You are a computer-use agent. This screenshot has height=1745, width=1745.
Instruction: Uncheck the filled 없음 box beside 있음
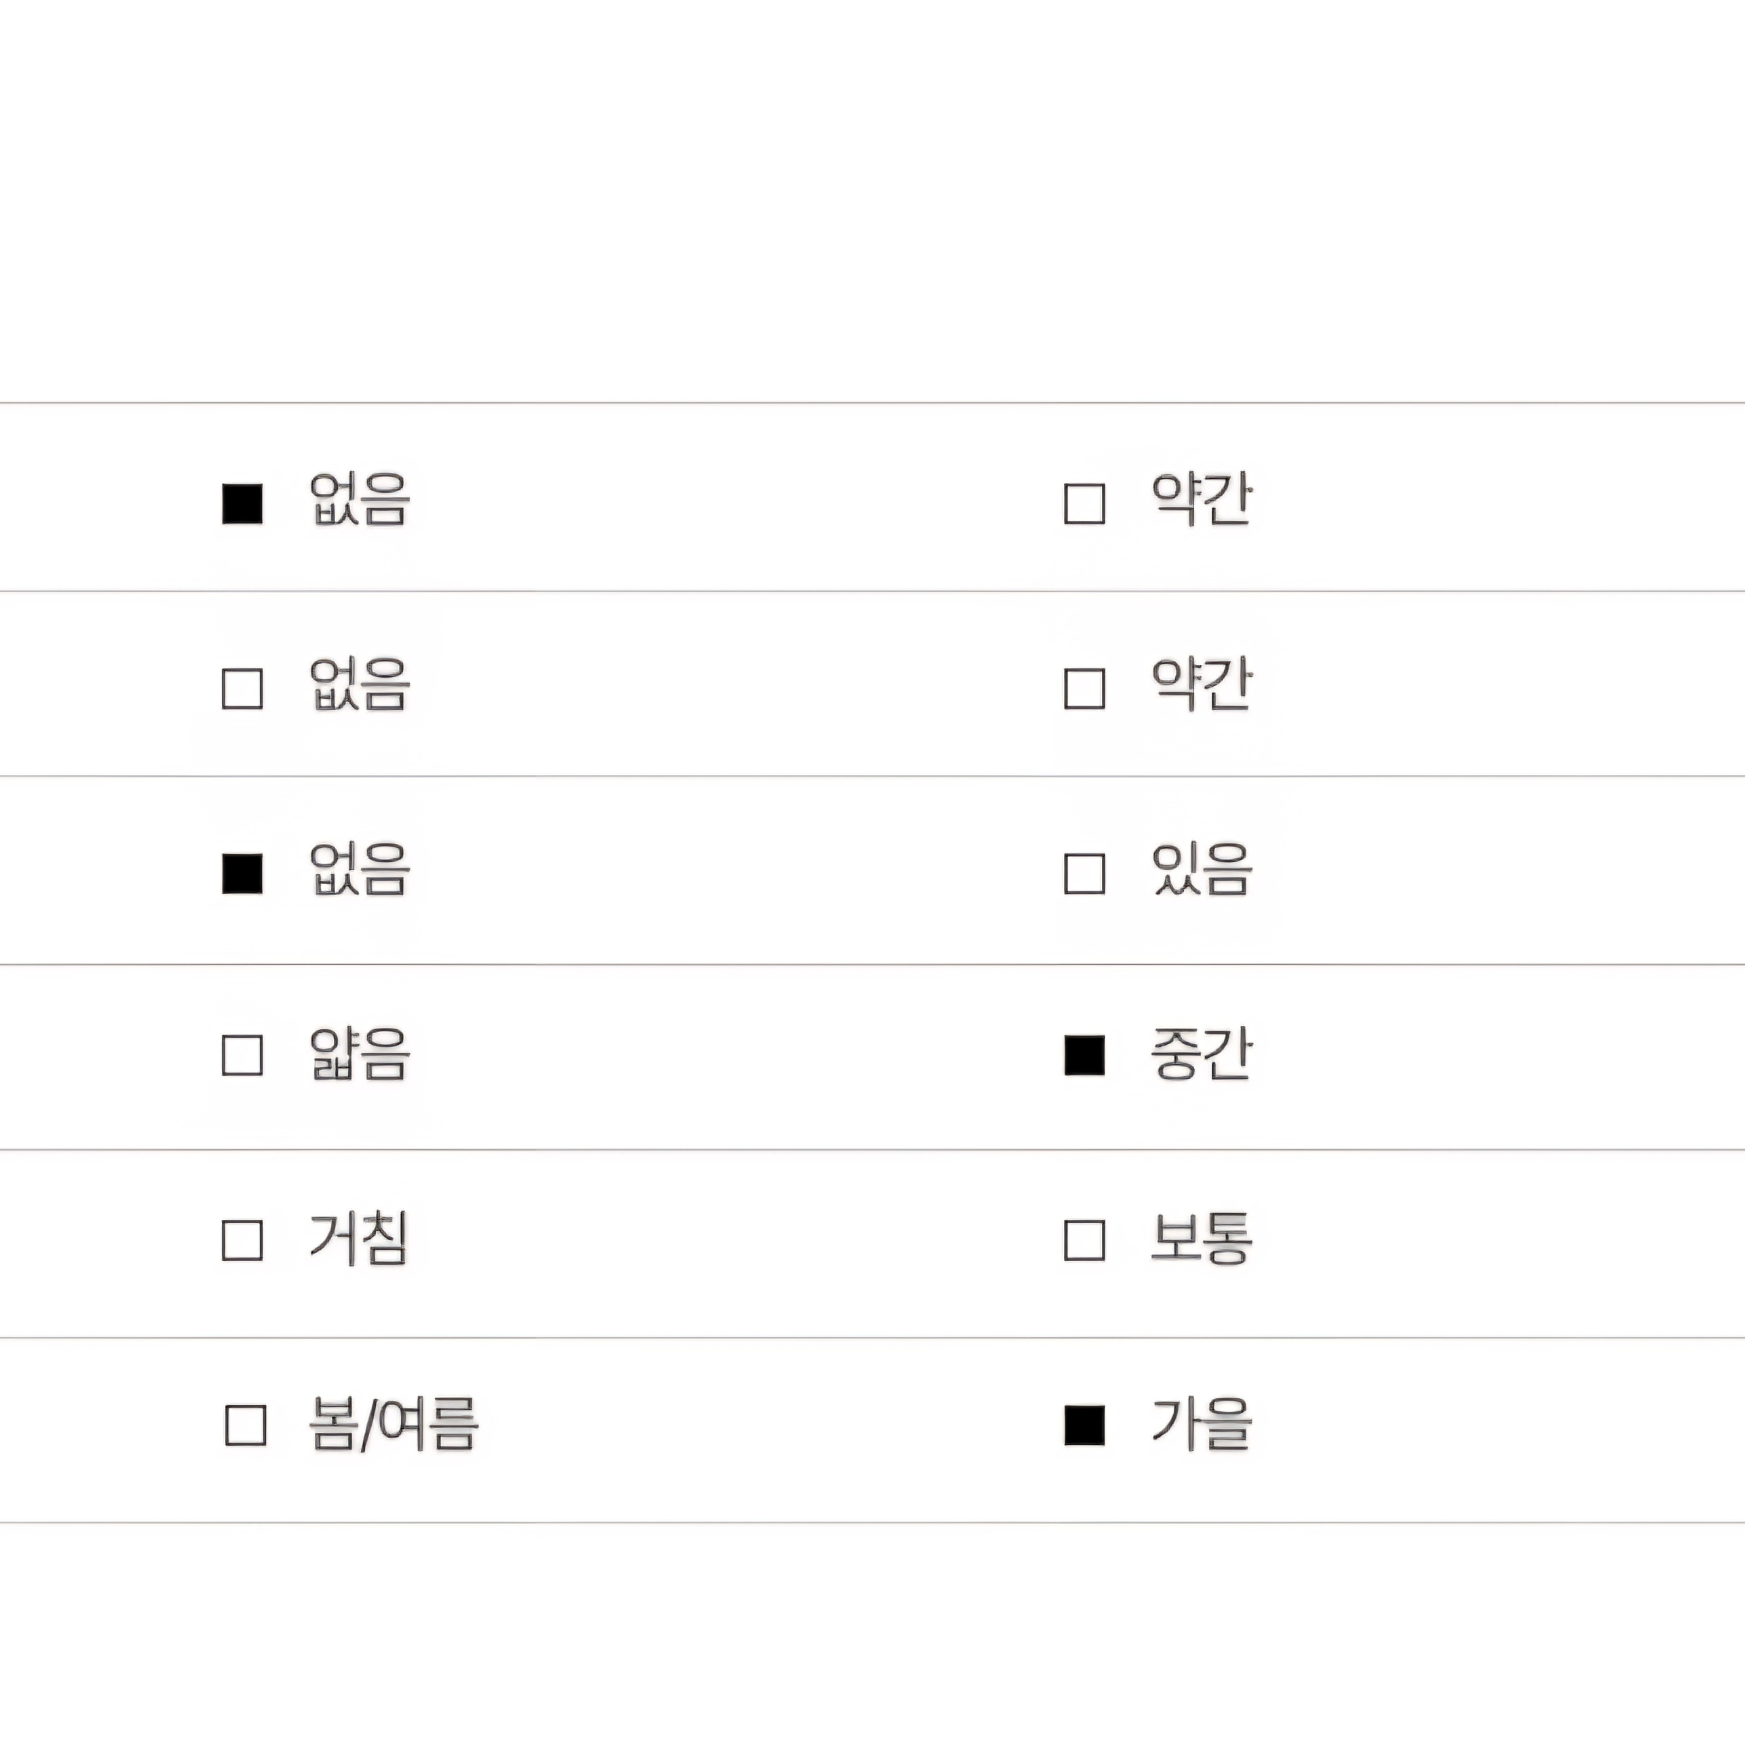(242, 873)
